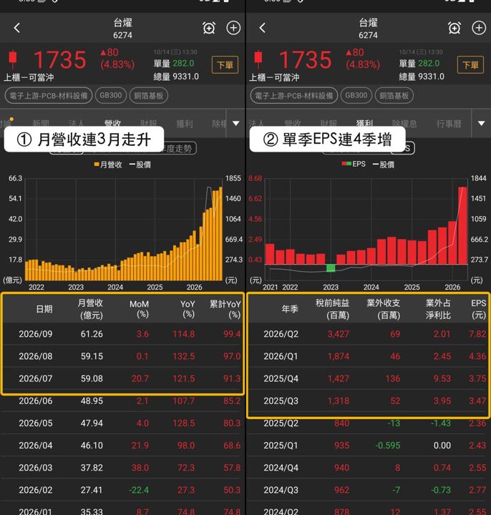
Task: Tap 下單 order button in right panel
Action: coord(471,64)
